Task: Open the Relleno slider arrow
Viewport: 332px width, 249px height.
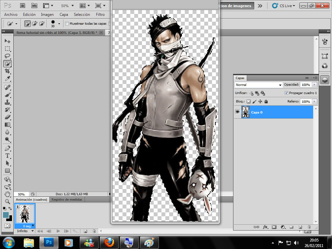Action: click(314, 101)
